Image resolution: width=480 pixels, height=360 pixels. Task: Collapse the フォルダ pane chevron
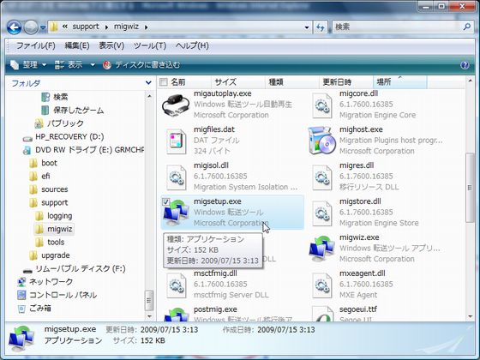coord(148,82)
